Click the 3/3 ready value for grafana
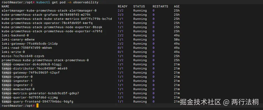 (x=121, y=15)
